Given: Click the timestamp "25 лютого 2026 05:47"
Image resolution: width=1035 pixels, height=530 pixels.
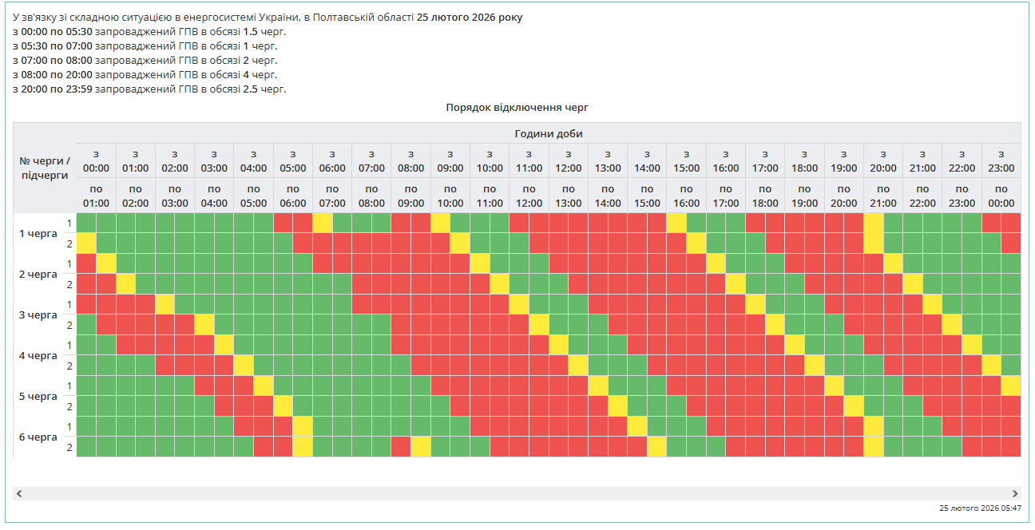Looking at the screenshot, I should [x=979, y=508].
